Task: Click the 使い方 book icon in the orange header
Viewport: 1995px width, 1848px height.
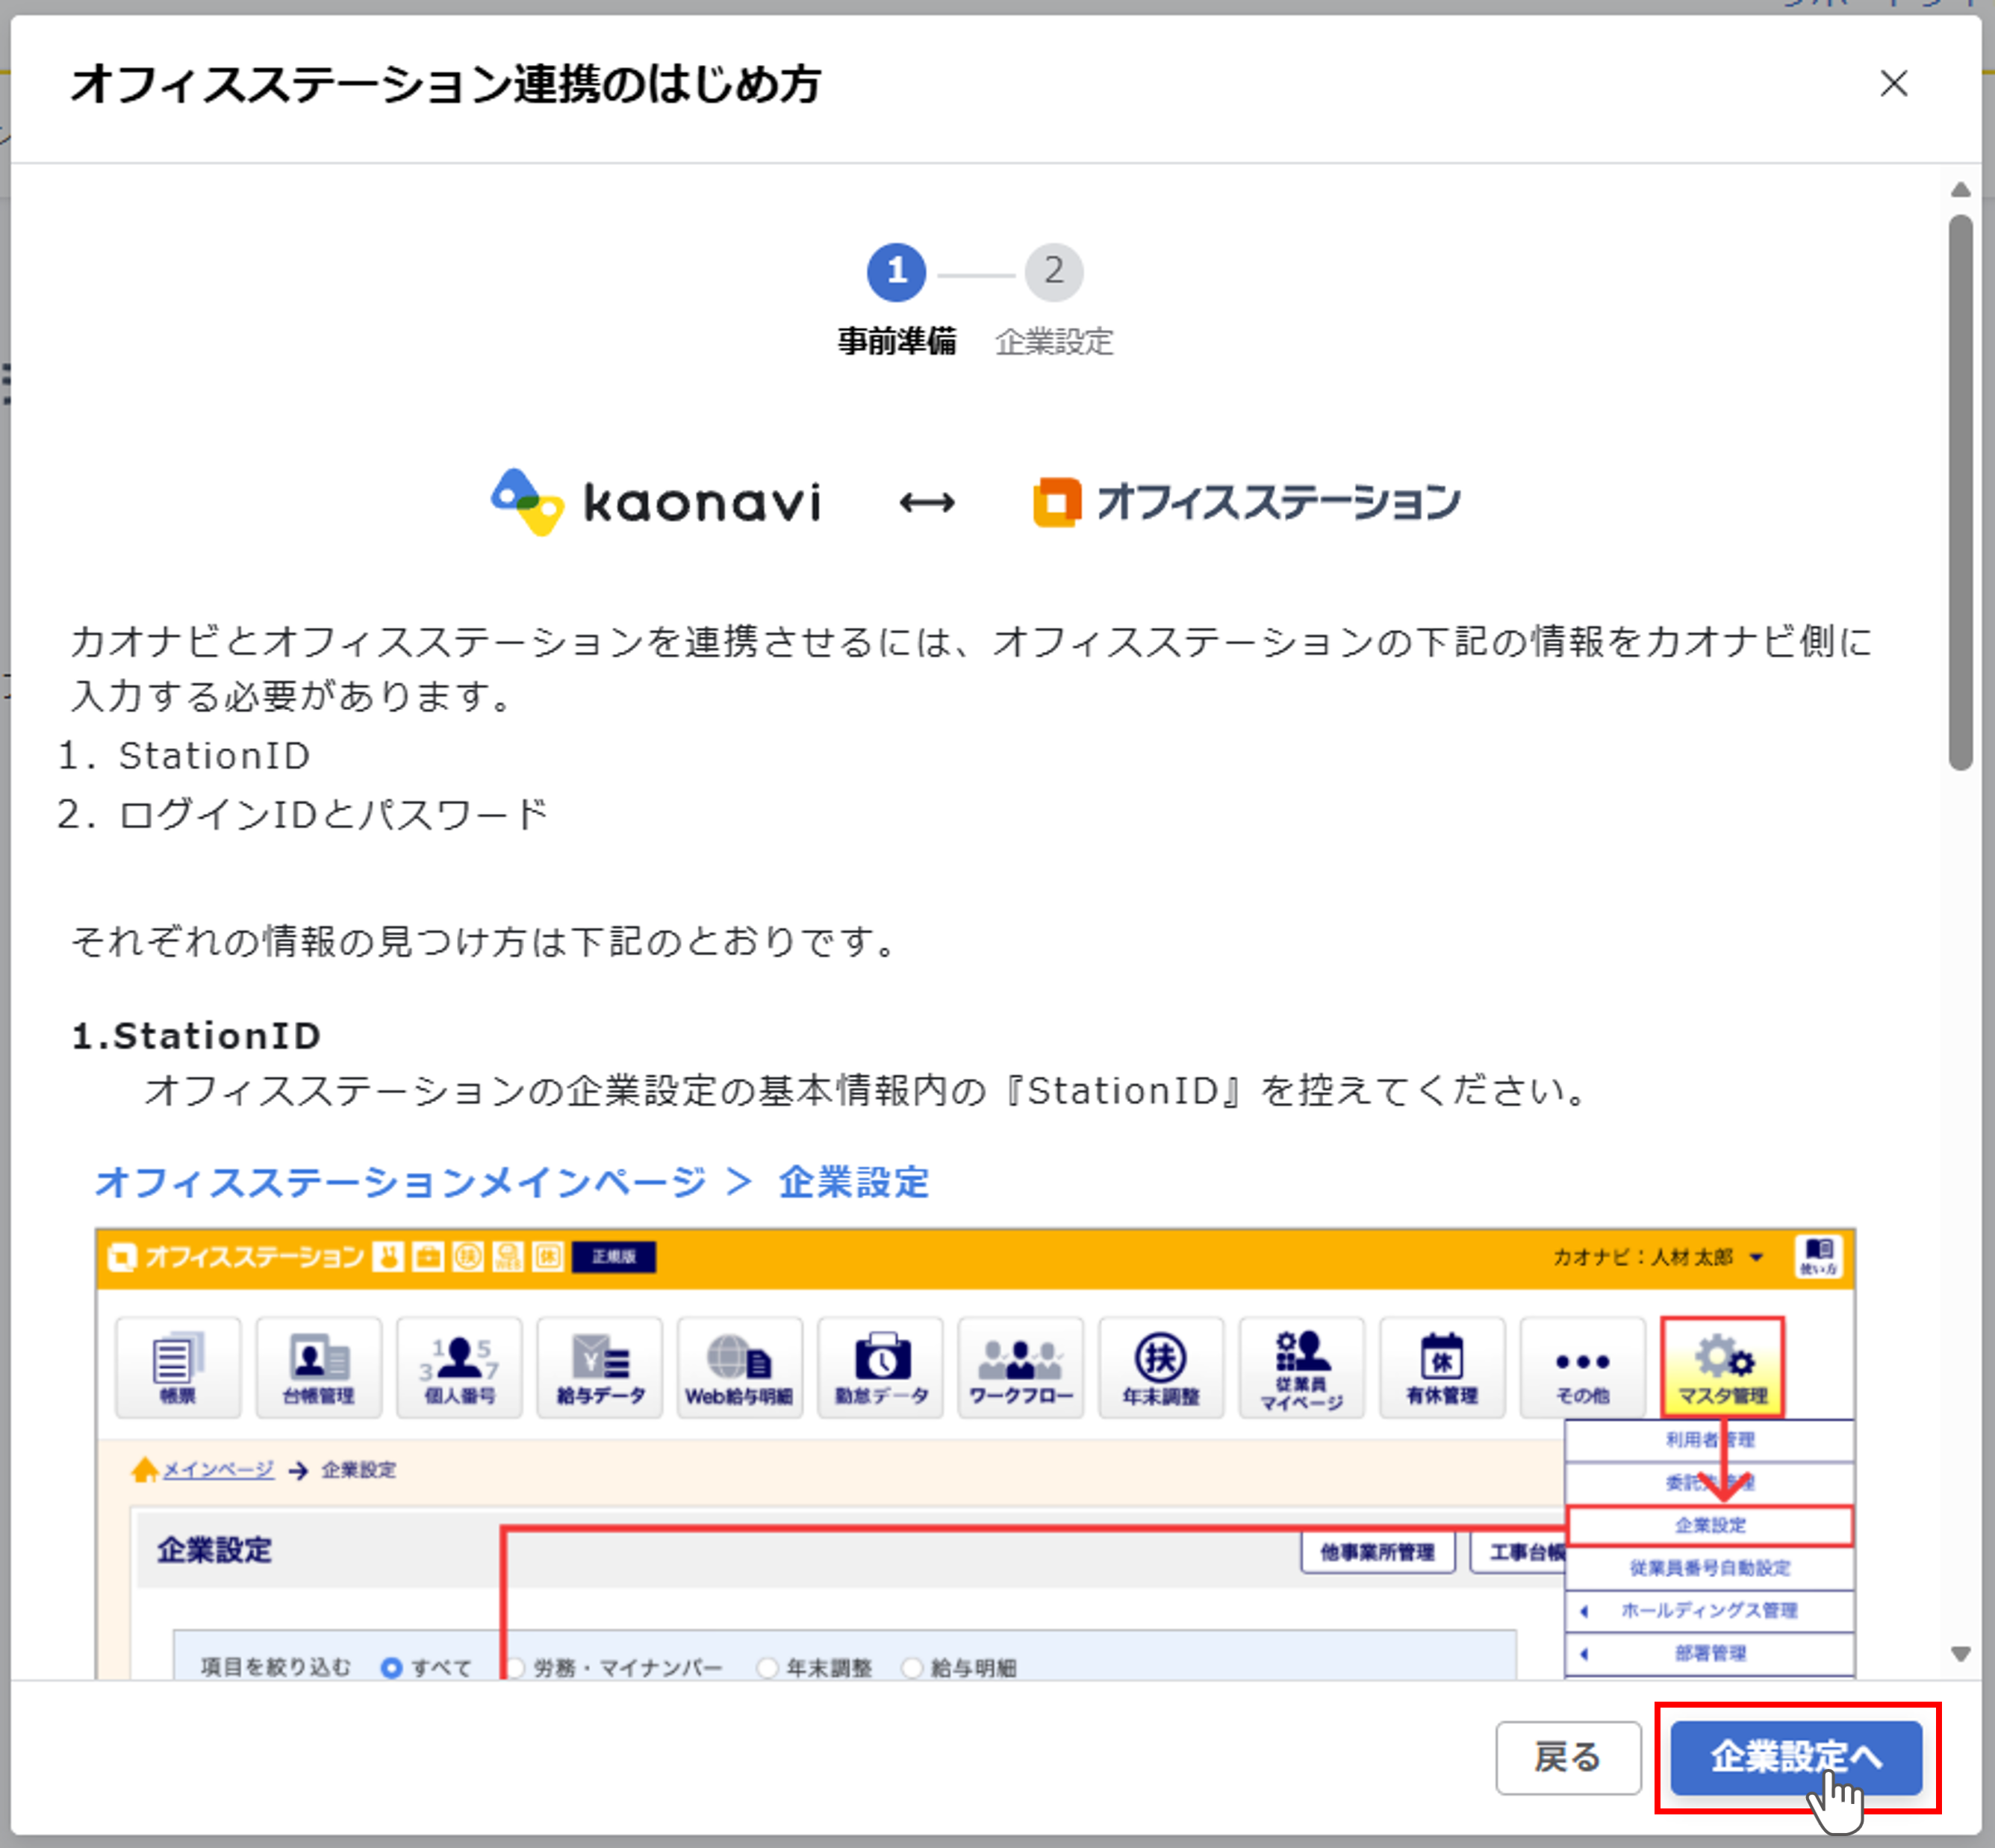Action: pos(1818,1256)
